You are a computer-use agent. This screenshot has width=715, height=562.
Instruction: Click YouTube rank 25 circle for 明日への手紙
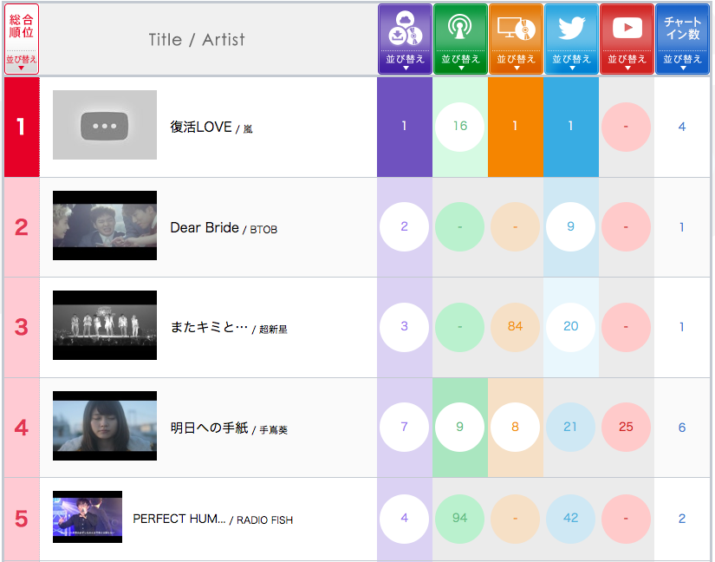[x=626, y=428]
